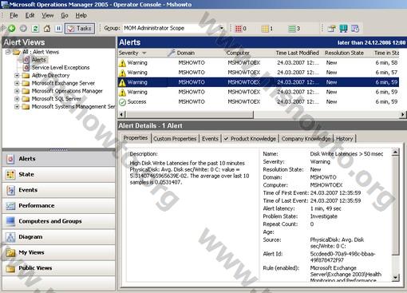Click the Computers and Groups monitor icon

tap(10, 221)
